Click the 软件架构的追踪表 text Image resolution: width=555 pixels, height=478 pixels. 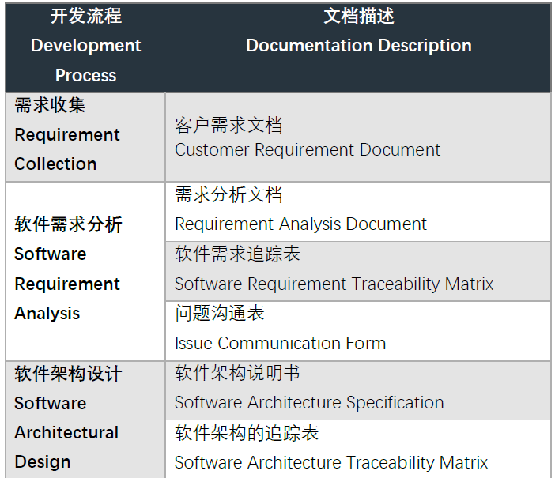click(x=246, y=433)
